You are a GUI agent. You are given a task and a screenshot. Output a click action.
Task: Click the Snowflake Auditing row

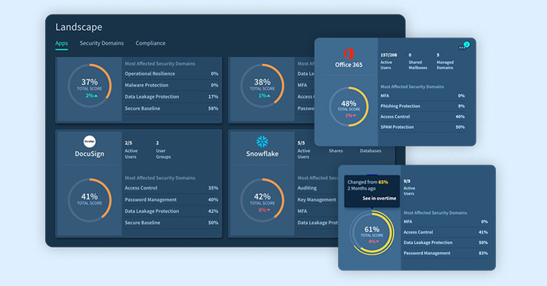[317, 188]
